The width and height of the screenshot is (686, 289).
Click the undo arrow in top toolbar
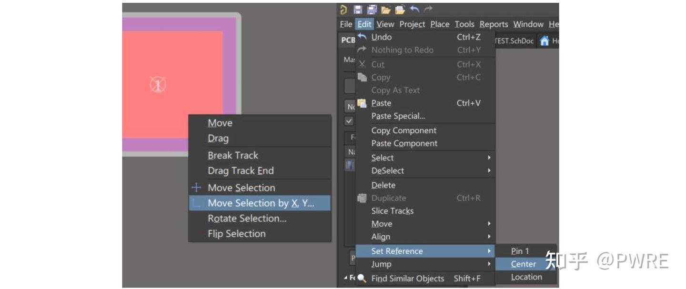click(414, 10)
